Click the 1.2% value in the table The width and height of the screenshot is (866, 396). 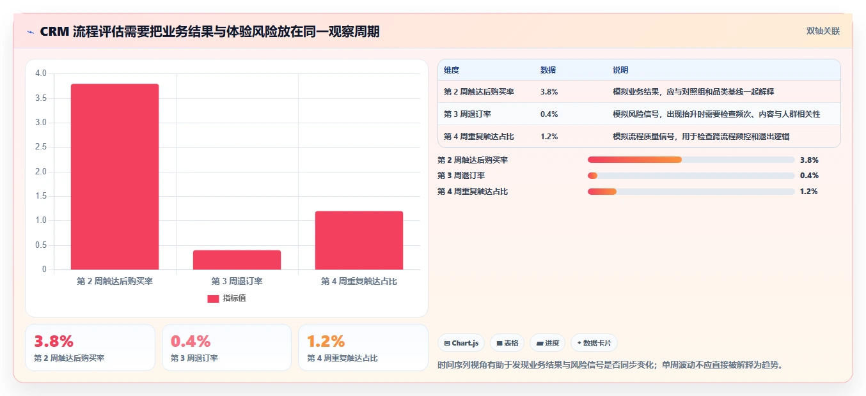[549, 137]
